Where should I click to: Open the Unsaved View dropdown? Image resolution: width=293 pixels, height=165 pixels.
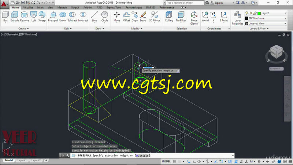coord(285,23)
